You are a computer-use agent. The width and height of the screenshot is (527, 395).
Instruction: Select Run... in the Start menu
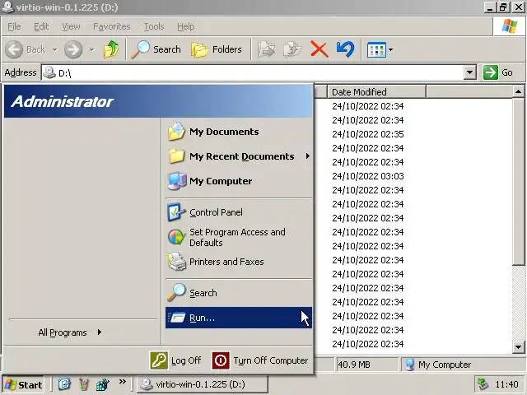[239, 318]
